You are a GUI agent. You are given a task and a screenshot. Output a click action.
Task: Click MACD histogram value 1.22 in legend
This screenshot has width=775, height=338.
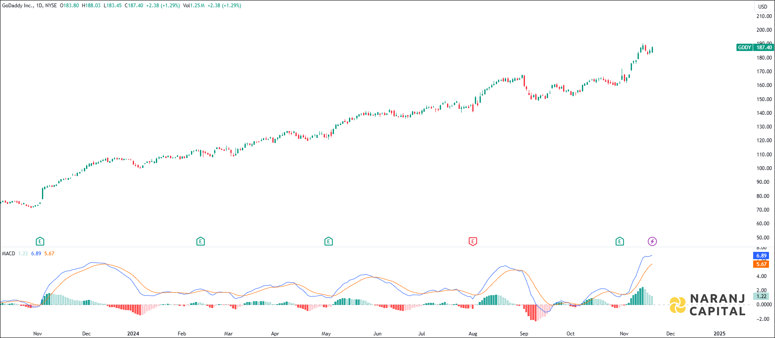(23, 254)
